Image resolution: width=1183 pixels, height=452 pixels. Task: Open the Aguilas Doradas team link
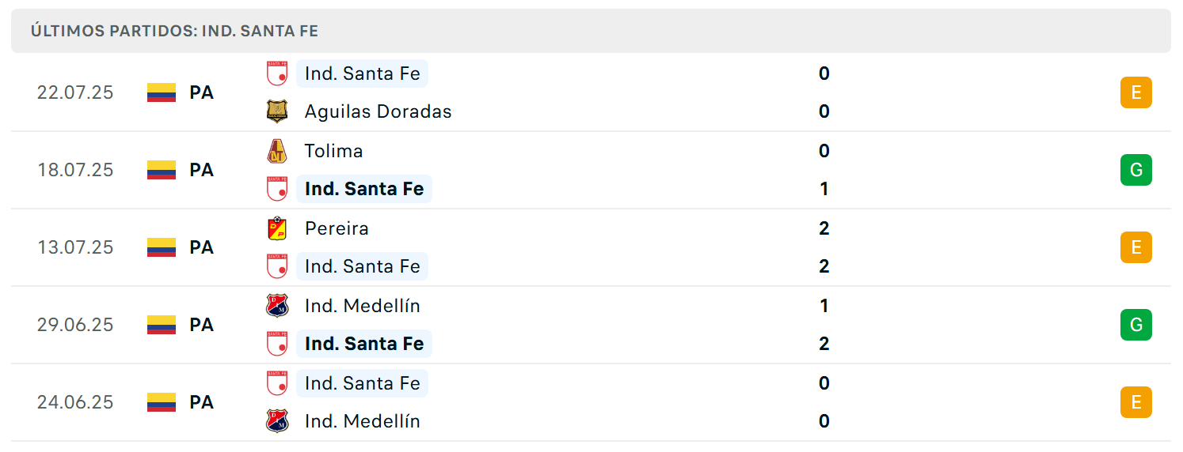pos(378,111)
